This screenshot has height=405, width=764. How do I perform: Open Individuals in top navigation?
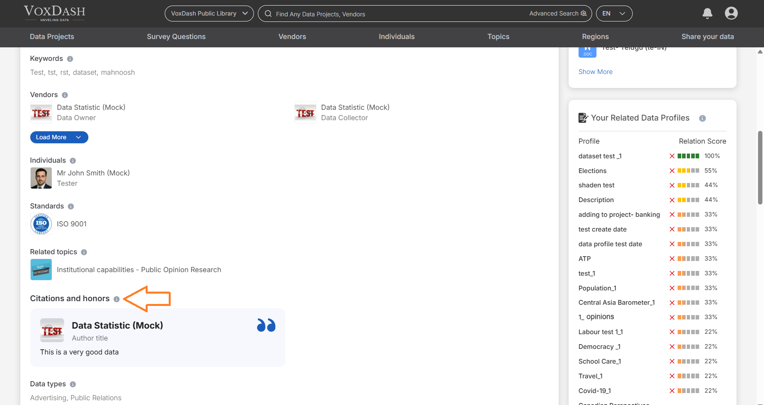[x=396, y=37]
